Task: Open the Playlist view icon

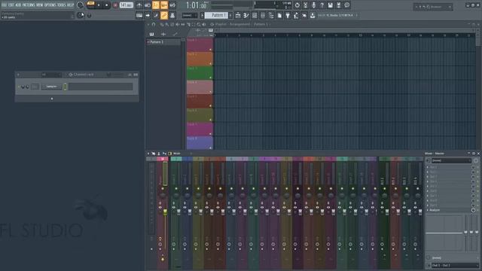Action: tap(238, 15)
